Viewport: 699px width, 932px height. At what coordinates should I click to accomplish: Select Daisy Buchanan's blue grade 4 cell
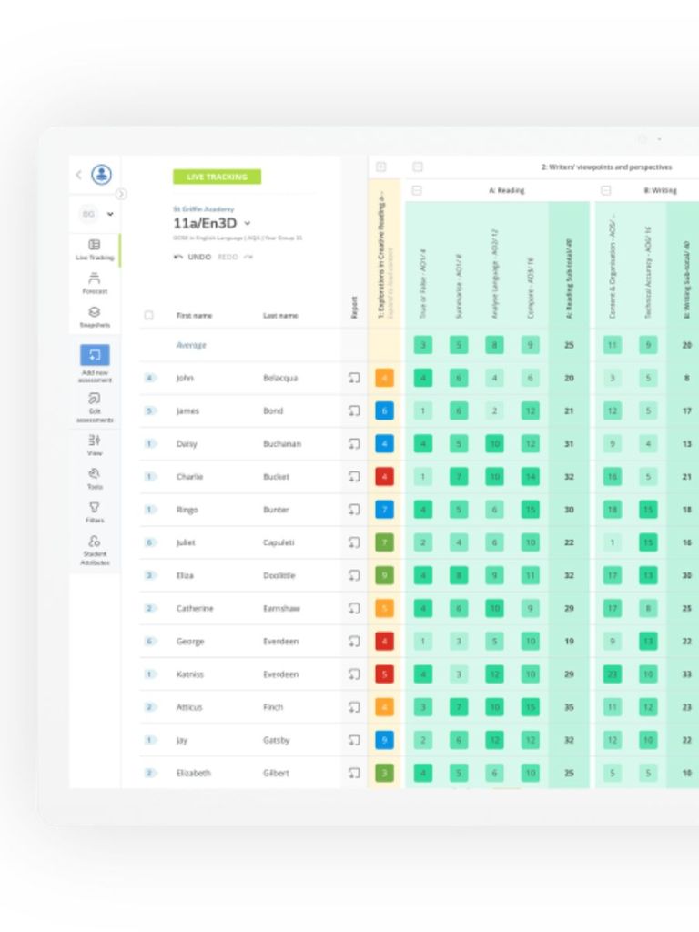pyautogui.click(x=385, y=444)
